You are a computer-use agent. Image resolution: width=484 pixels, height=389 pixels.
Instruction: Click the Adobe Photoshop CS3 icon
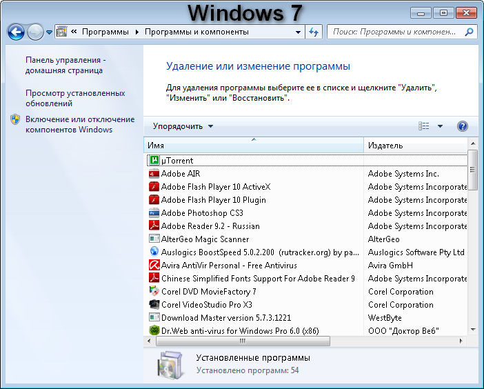pos(154,213)
